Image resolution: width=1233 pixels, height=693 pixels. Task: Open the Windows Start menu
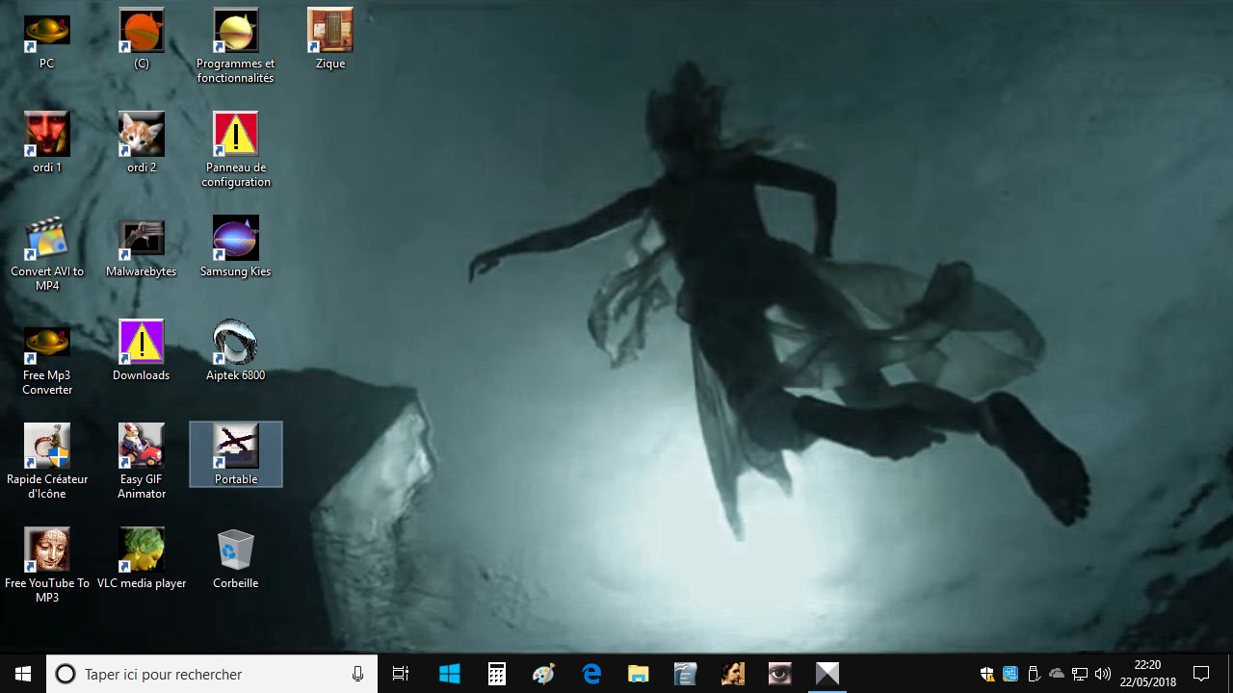click(23, 674)
